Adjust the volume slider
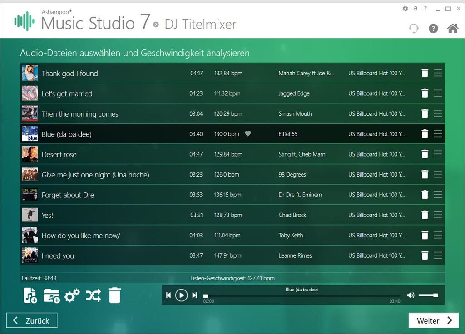The height and width of the screenshot is (334, 465). [428, 295]
